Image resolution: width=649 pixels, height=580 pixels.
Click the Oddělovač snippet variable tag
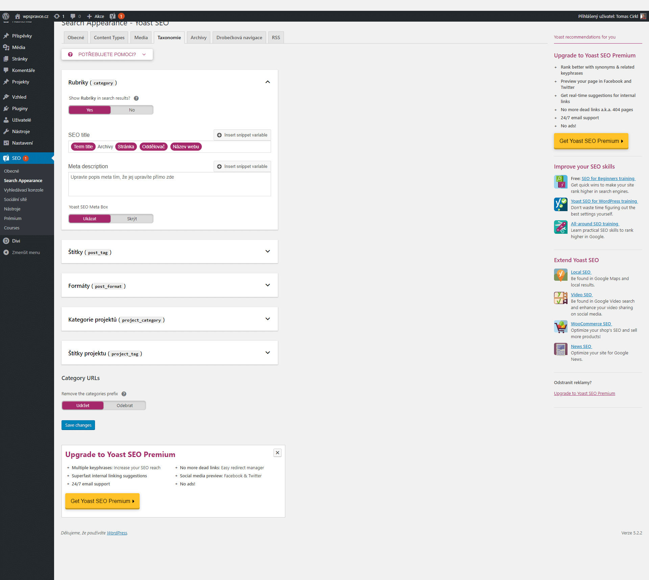pos(153,147)
